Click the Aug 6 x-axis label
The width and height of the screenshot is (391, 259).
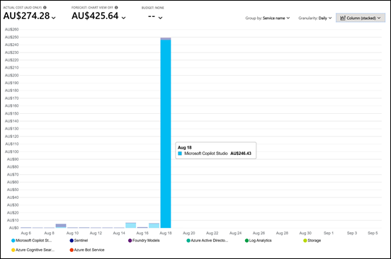[x=26, y=233]
